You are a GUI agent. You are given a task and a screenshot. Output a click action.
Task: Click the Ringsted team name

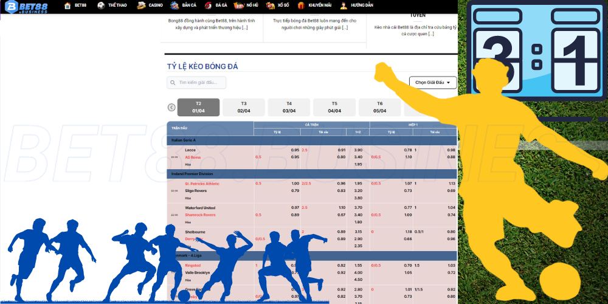(x=193, y=266)
